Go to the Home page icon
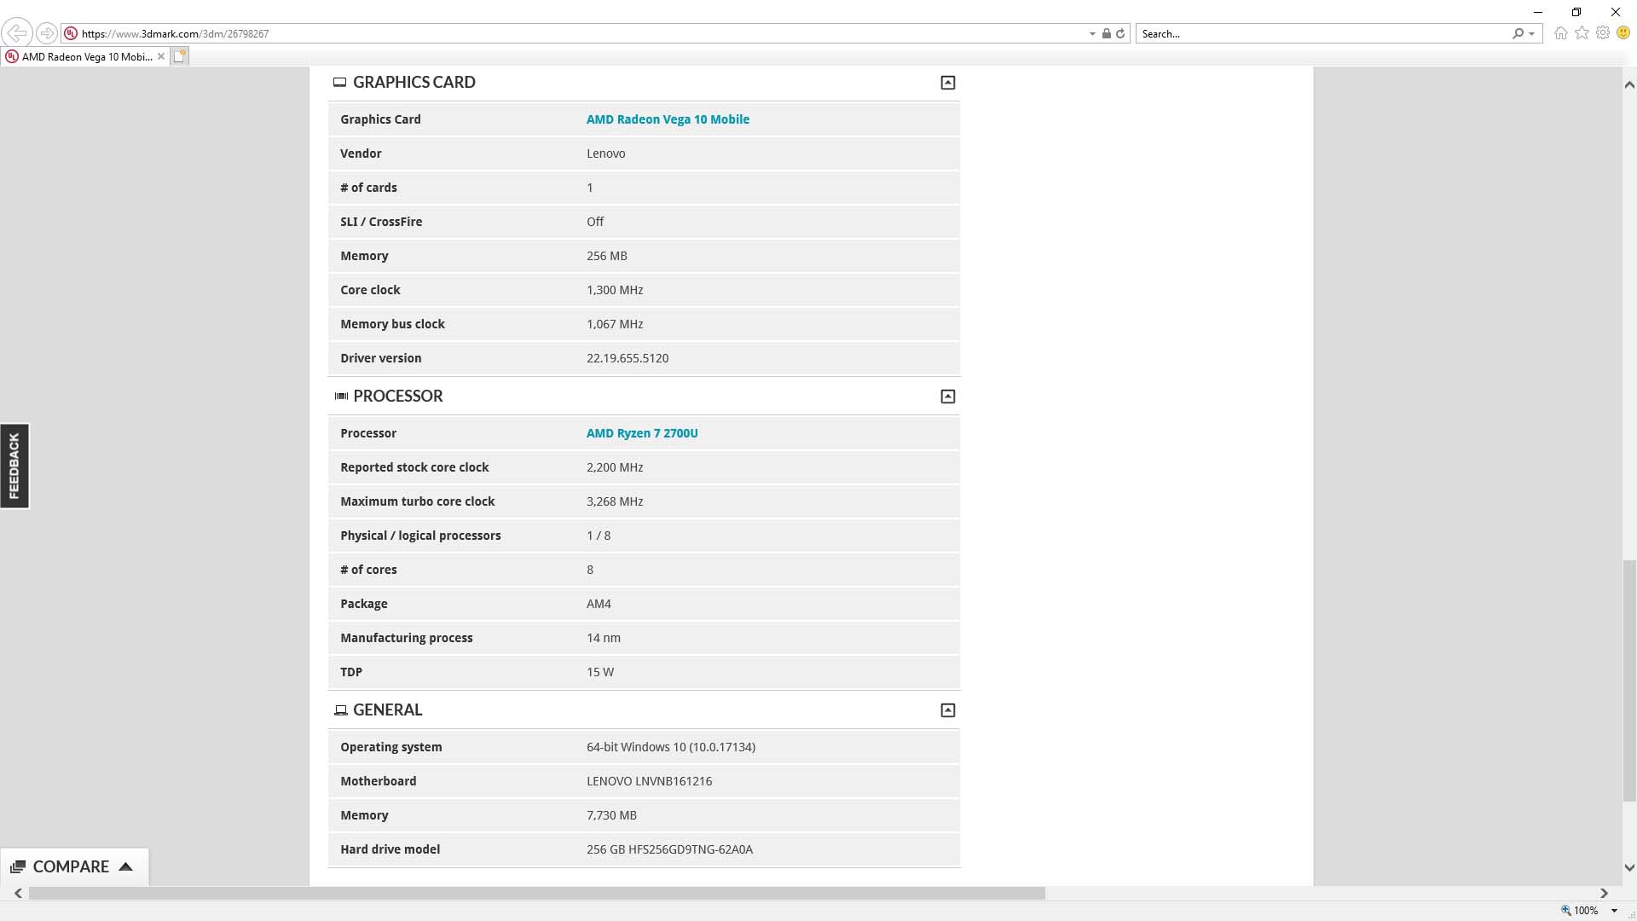Image resolution: width=1637 pixels, height=921 pixels. click(1560, 33)
